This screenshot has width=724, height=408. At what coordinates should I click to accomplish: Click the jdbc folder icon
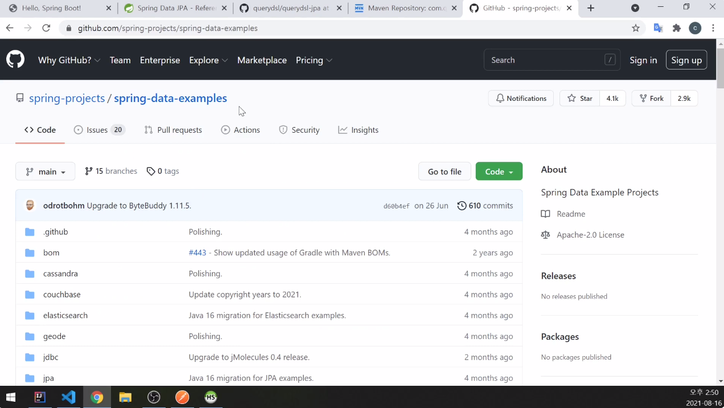coord(30,357)
